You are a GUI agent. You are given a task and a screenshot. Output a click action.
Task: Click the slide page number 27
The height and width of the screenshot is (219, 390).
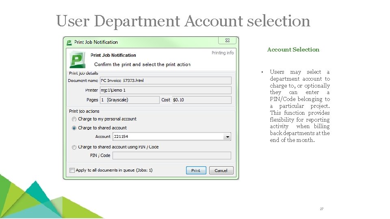[322, 209]
